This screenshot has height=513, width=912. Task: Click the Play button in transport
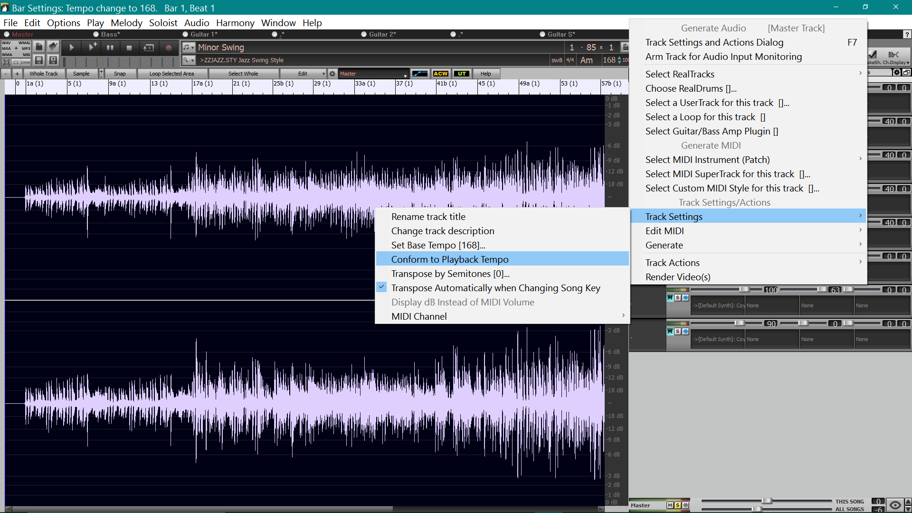click(71, 47)
